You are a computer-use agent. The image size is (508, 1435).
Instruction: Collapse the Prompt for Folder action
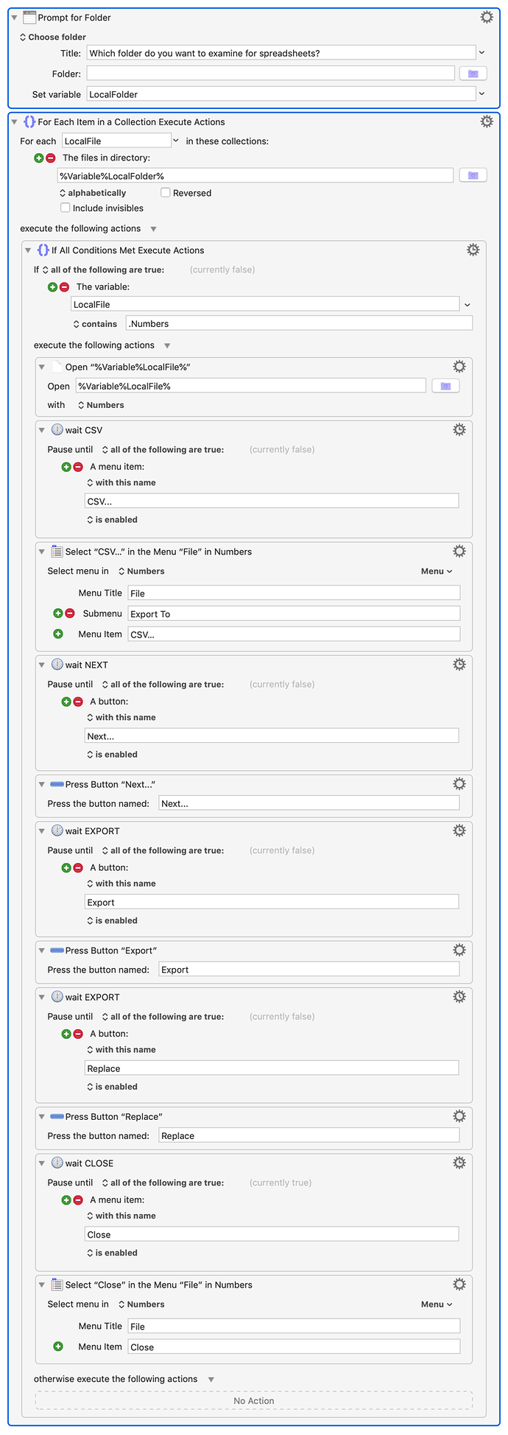(14, 18)
